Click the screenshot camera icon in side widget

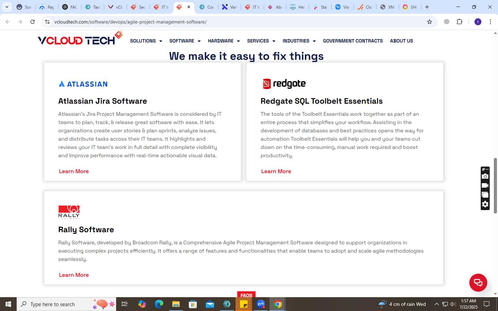485,176
